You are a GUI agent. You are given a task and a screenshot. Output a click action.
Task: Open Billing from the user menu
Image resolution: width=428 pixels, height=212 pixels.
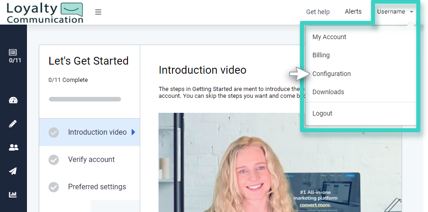(321, 55)
